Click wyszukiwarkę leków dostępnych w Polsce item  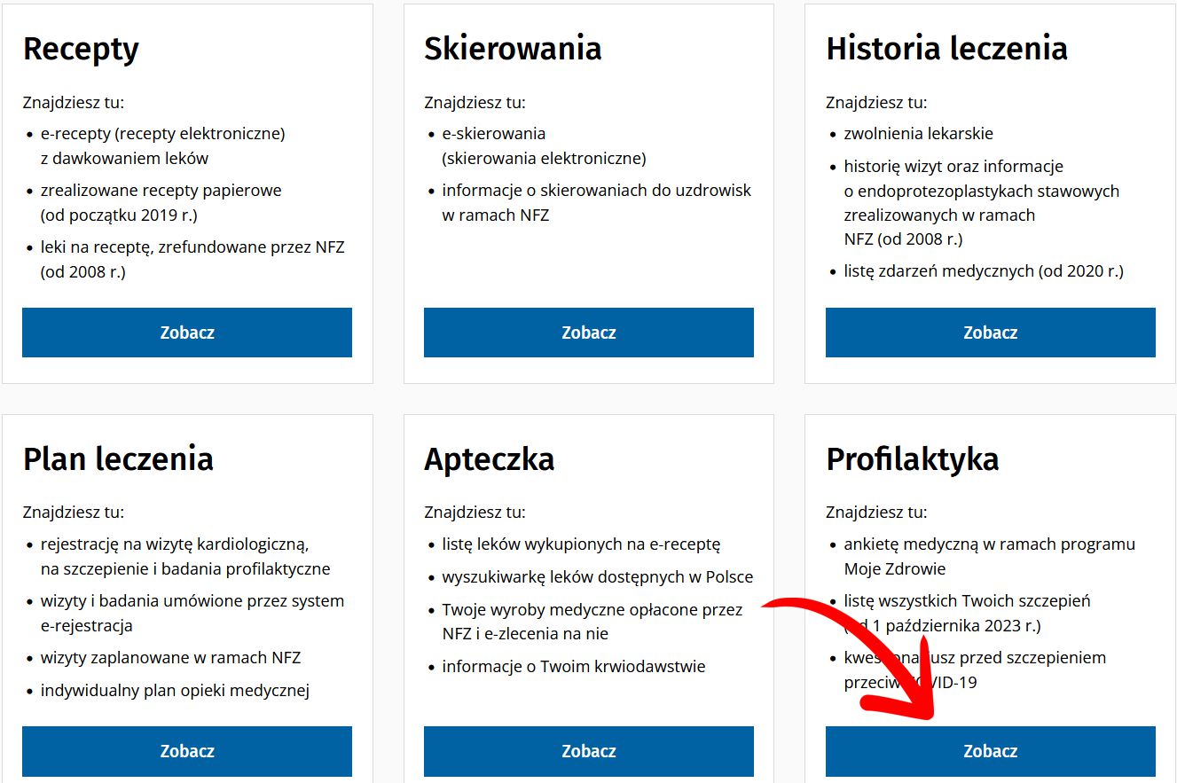[597, 577]
